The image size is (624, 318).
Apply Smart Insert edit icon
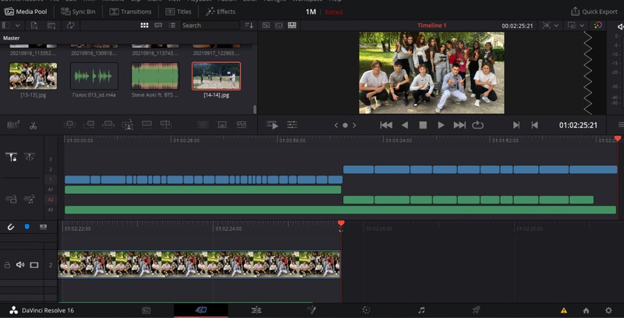pos(69,125)
